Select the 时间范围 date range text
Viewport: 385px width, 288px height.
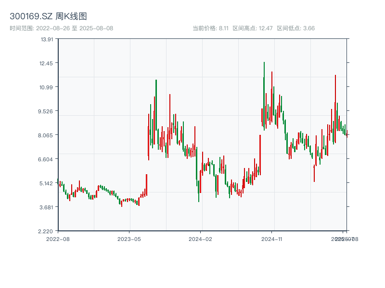62,28
